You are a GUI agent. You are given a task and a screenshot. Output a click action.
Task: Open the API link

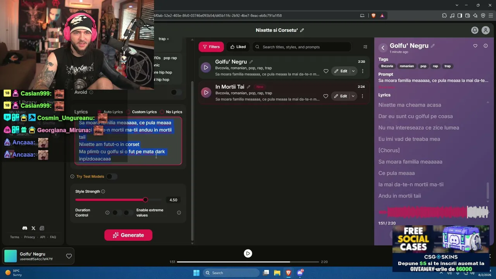[43, 237]
